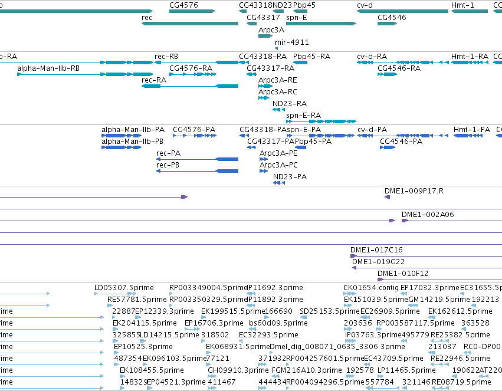
Task: Click EST bs60d09.5prime label
Action: (x=278, y=323)
